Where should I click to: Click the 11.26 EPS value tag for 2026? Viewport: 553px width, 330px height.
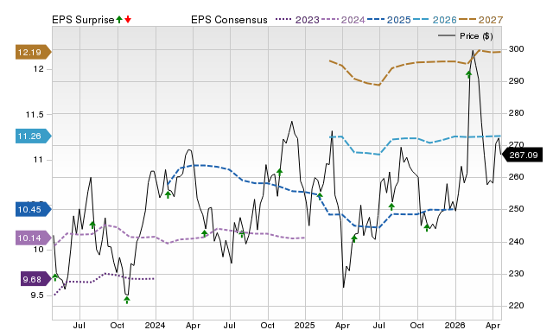coord(33,136)
